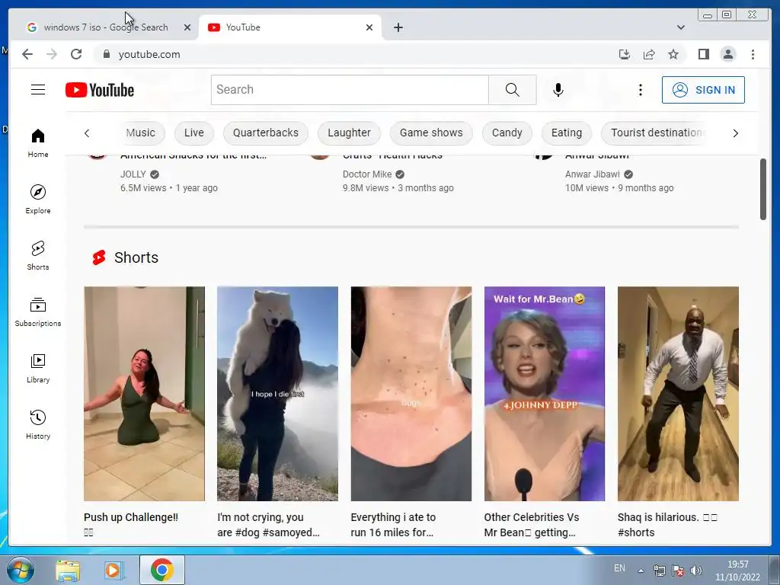Open a new tab with plus button
The image size is (780, 585).
click(x=398, y=27)
